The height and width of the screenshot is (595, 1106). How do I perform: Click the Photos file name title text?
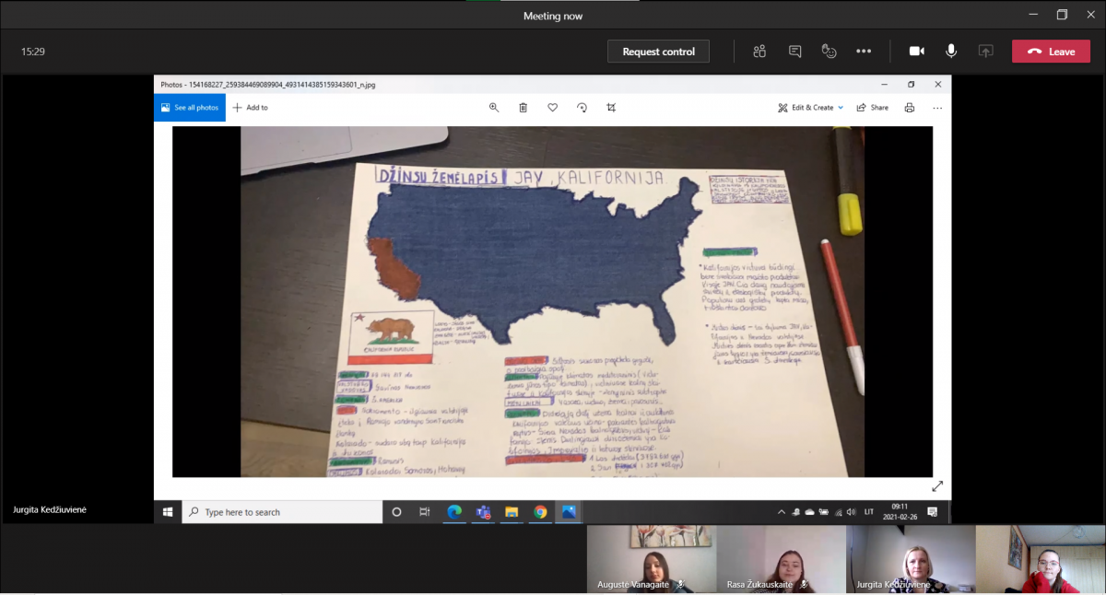click(x=268, y=84)
